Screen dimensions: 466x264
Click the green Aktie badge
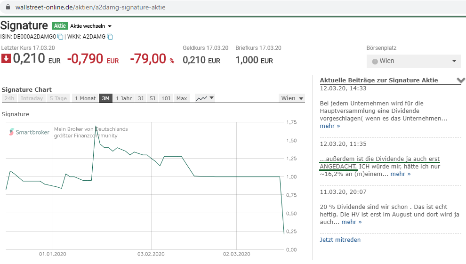[x=59, y=26]
